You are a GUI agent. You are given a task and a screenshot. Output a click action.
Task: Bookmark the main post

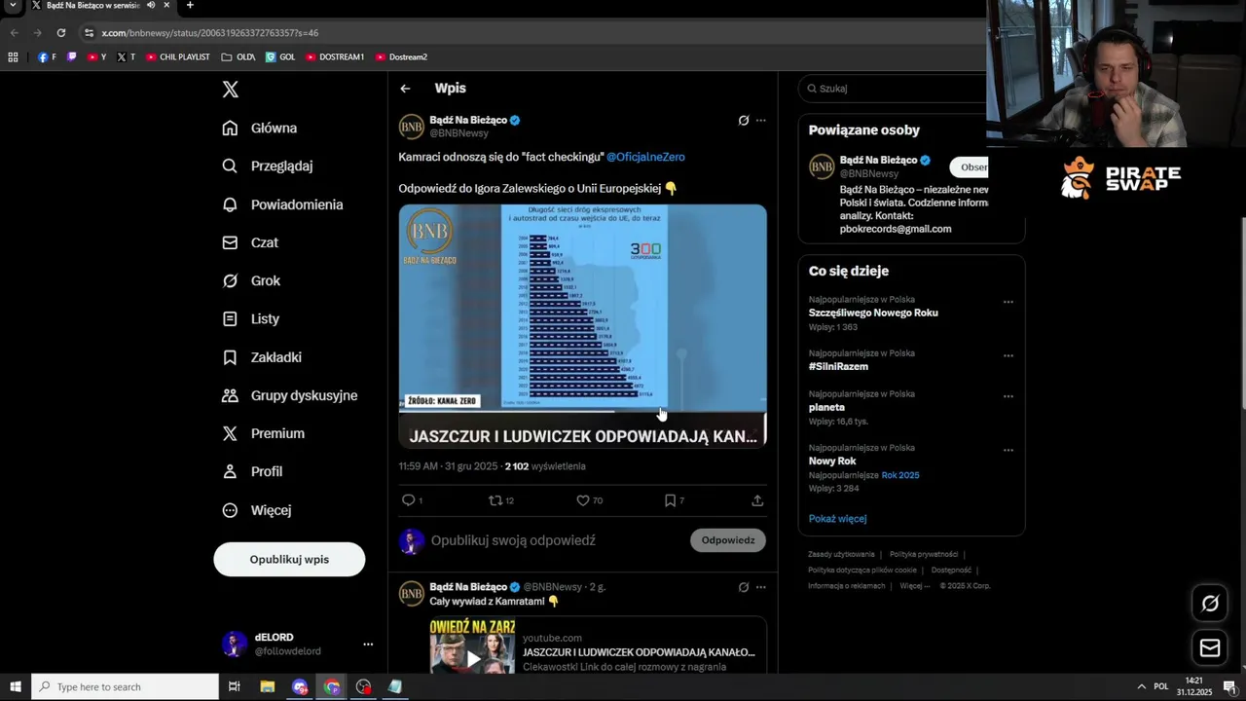(670, 500)
